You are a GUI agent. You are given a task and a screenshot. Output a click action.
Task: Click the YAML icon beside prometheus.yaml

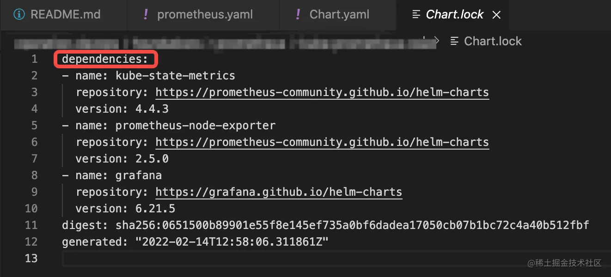(146, 15)
